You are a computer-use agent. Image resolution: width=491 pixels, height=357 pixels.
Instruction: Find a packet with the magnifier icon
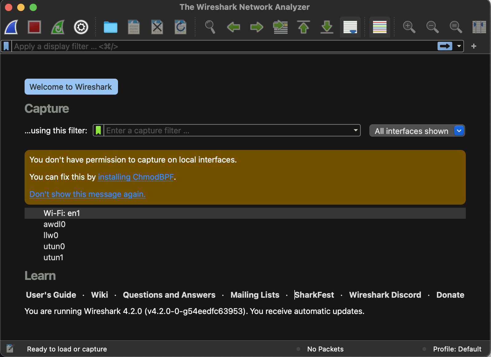click(210, 27)
